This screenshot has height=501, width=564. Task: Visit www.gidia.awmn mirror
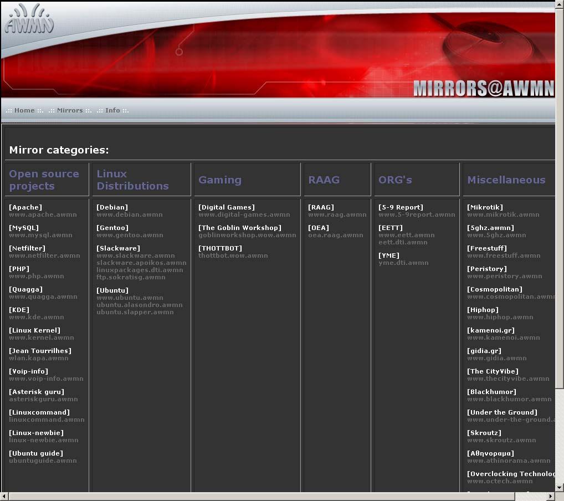[x=497, y=358]
